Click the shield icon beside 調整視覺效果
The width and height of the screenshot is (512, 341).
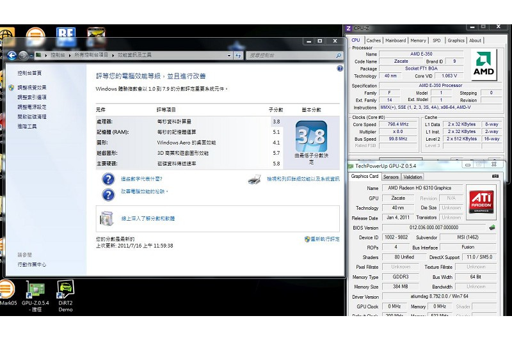click(12, 88)
